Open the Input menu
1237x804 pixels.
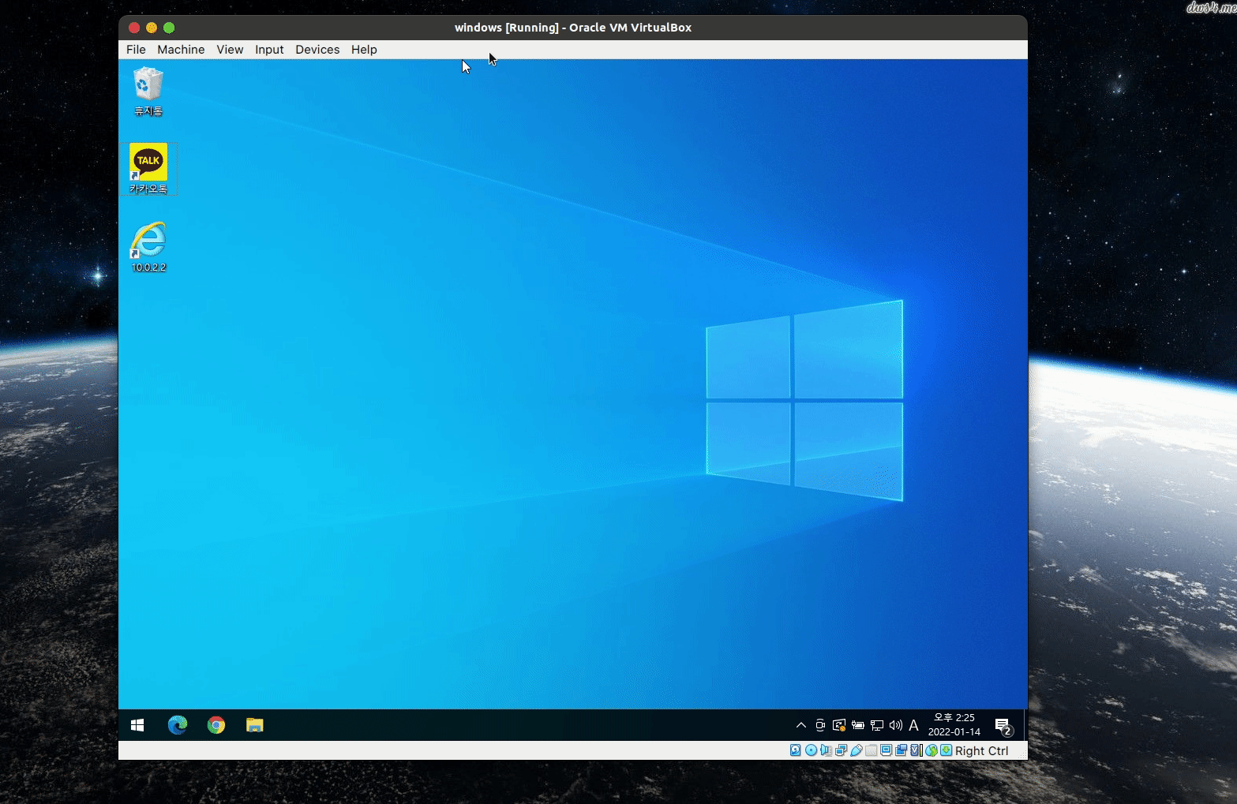click(269, 49)
